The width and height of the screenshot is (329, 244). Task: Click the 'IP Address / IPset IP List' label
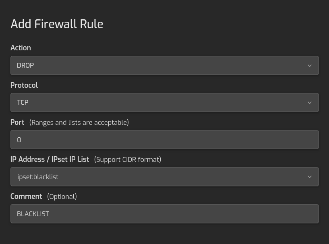[50, 159]
